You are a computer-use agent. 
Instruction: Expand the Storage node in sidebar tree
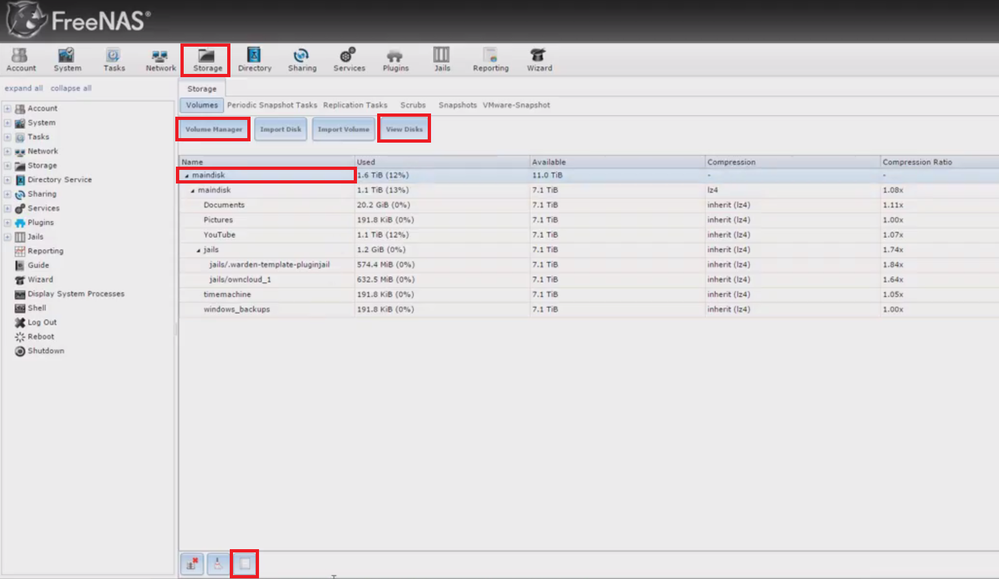click(x=8, y=166)
